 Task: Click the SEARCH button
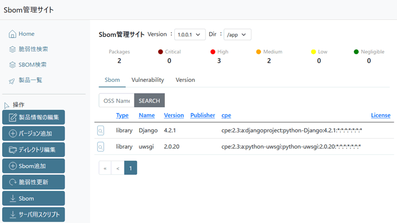(x=149, y=101)
